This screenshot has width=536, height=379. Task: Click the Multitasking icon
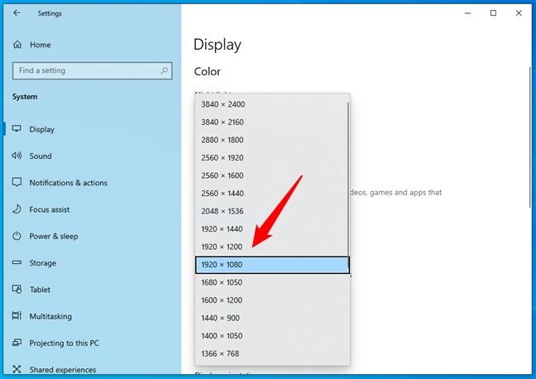tap(17, 316)
